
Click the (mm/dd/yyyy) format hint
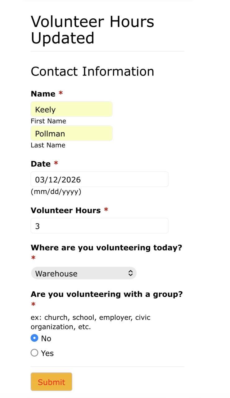pyautogui.click(x=56, y=192)
